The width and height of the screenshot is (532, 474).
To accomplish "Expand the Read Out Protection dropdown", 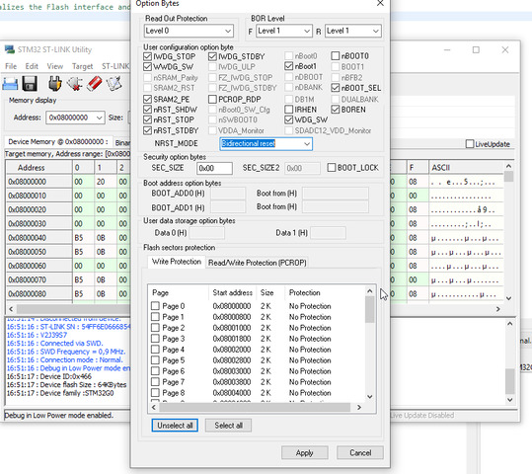I will coord(189,31).
